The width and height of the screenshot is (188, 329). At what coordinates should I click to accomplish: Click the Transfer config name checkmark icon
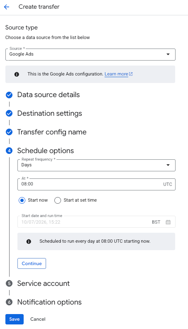(x=9, y=132)
